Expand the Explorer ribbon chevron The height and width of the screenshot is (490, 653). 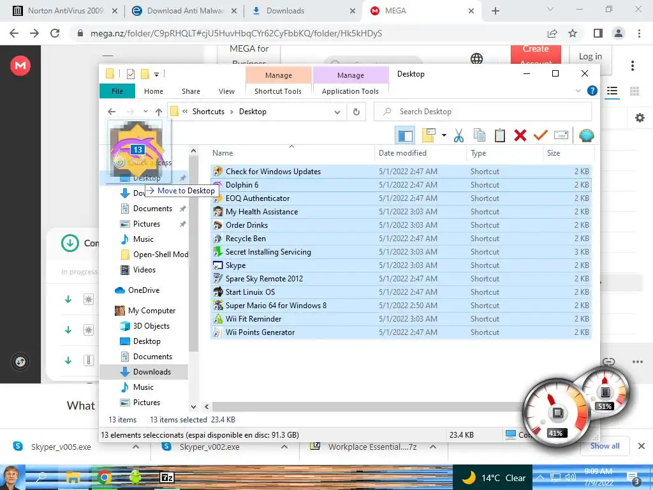[578, 91]
